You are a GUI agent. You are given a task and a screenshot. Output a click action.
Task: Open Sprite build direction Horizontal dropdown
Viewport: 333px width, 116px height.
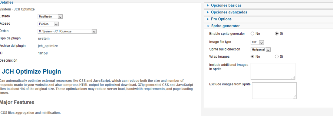(261, 50)
